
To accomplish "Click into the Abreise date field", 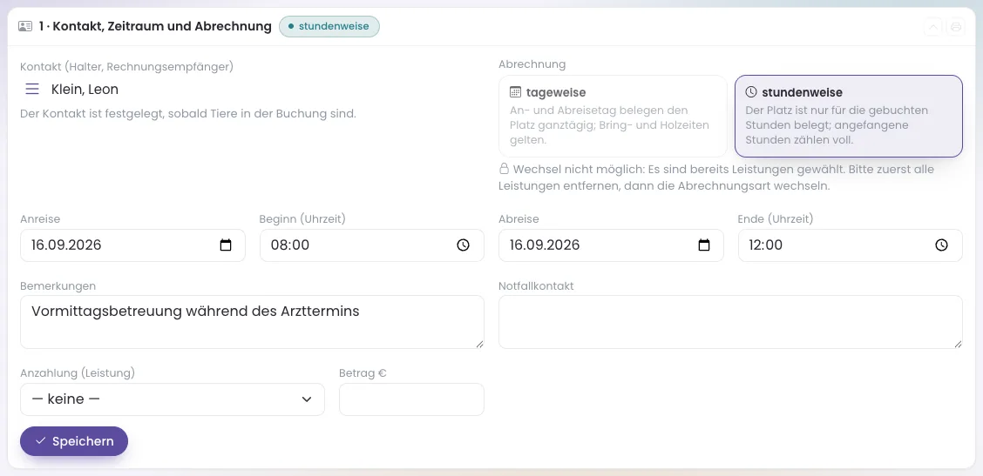I will (611, 245).
